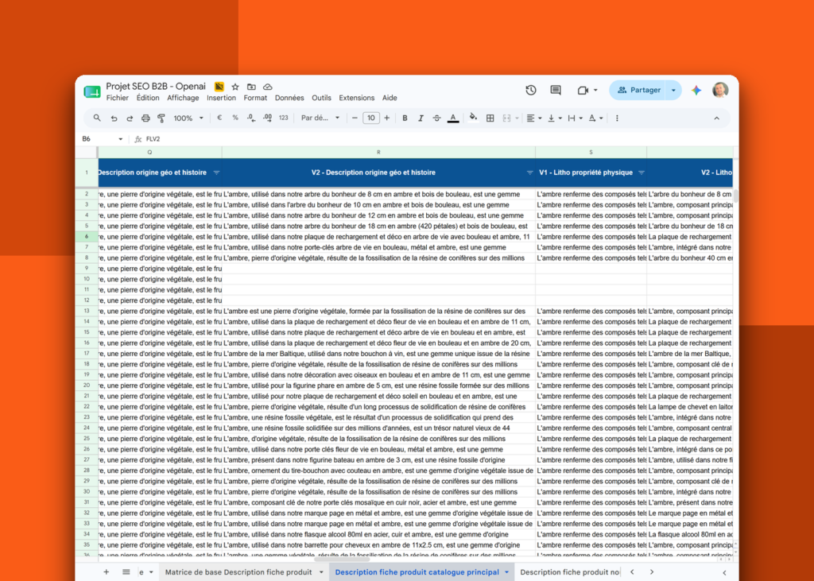The image size is (814, 581).
Task: Open more number formats 123
Action: click(x=284, y=118)
